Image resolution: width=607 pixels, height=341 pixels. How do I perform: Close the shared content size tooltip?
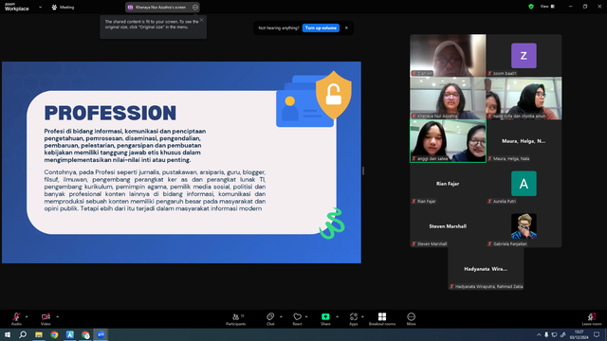(x=202, y=20)
